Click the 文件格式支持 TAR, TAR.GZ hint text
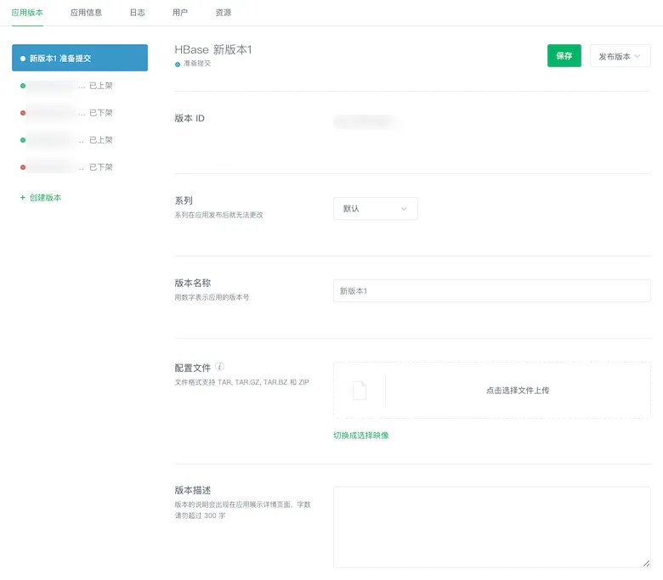The image size is (663, 580). pos(242,382)
